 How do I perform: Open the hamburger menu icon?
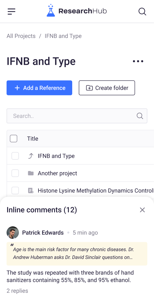(x=11, y=12)
